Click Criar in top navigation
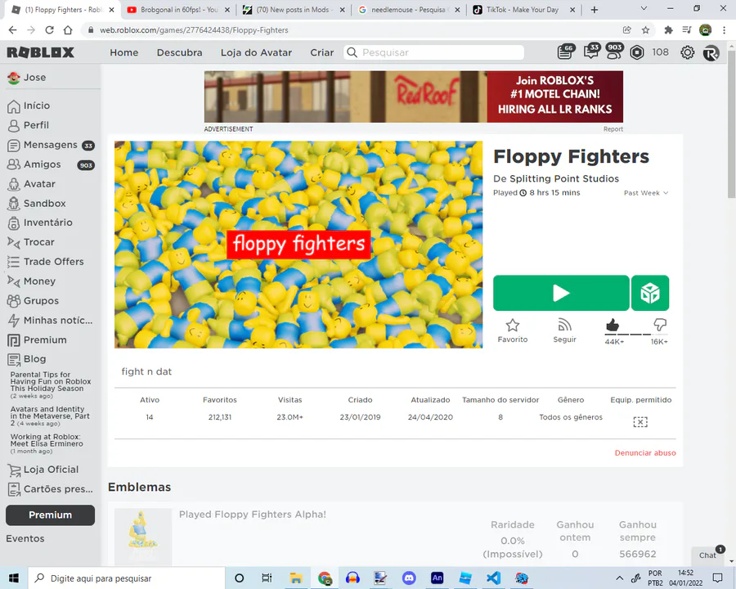The height and width of the screenshot is (589, 736). pyautogui.click(x=322, y=52)
